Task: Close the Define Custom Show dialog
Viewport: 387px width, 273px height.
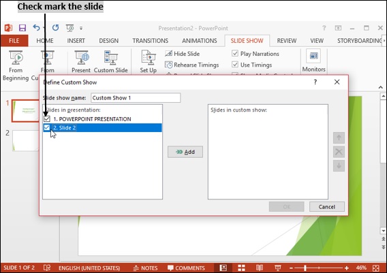Action: 337,82
